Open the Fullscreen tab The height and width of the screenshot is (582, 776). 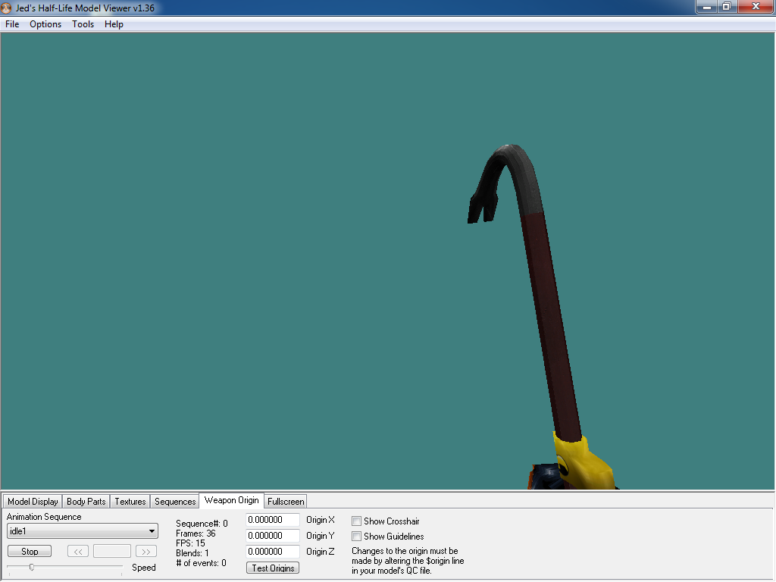coord(286,502)
